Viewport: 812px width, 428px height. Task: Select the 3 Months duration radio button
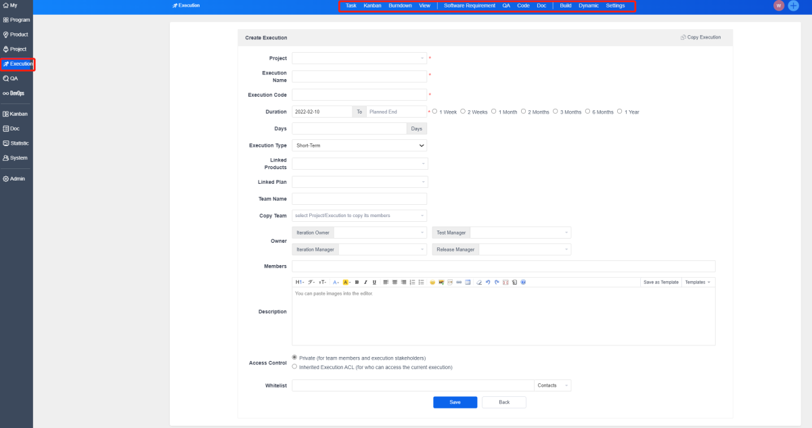[x=556, y=112]
